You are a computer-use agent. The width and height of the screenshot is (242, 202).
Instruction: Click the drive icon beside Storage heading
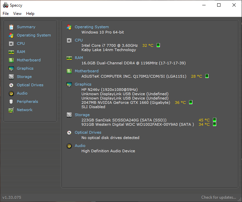pyautogui.click(x=69, y=115)
